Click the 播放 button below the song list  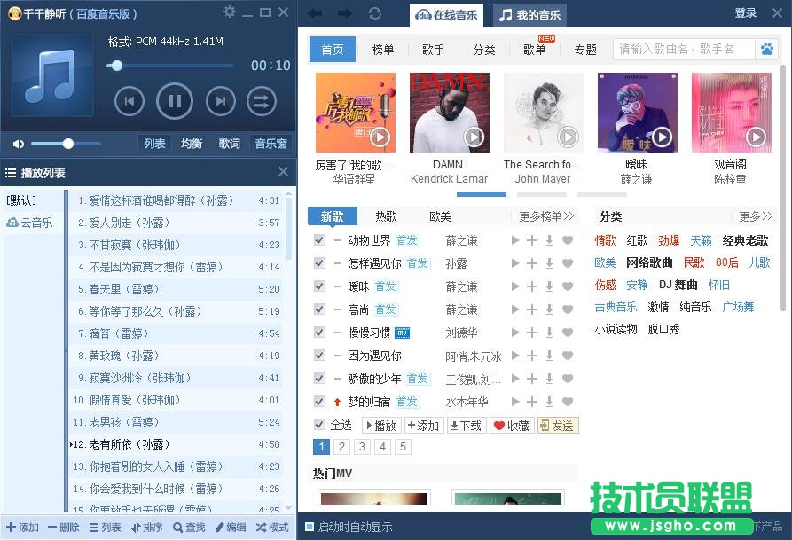(381, 426)
